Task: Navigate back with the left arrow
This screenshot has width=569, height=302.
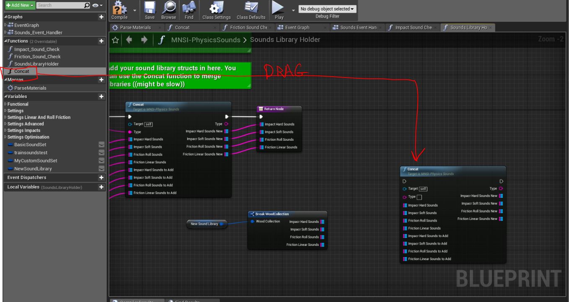Action: point(129,40)
